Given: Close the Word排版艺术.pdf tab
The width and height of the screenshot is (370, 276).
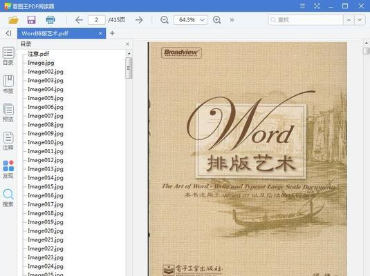Looking at the screenshot, I should point(100,33).
